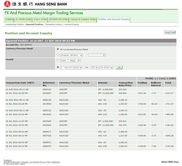The image size is (182, 166).
Task: Go to Cancel & Enquire Order tab
Action: [x=83, y=19]
